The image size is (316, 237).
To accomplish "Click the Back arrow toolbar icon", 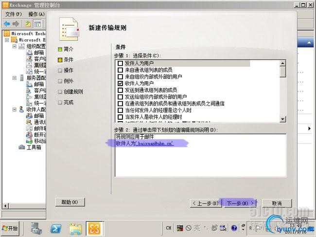I will tap(7, 24).
